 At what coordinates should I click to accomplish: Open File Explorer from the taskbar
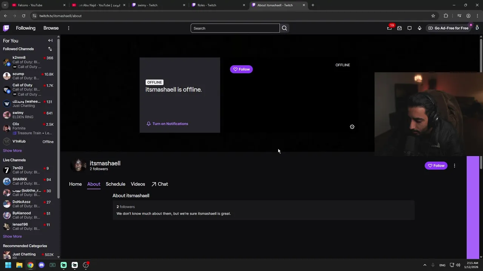pos(19,265)
